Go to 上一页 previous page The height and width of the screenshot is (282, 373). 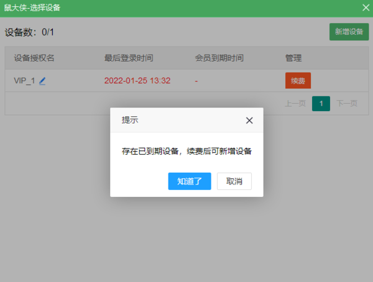click(x=295, y=103)
